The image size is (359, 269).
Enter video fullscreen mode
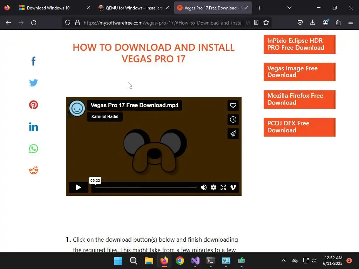pos(223,188)
